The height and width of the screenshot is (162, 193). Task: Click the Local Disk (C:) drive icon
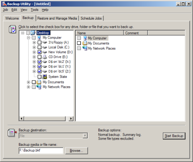(44, 47)
